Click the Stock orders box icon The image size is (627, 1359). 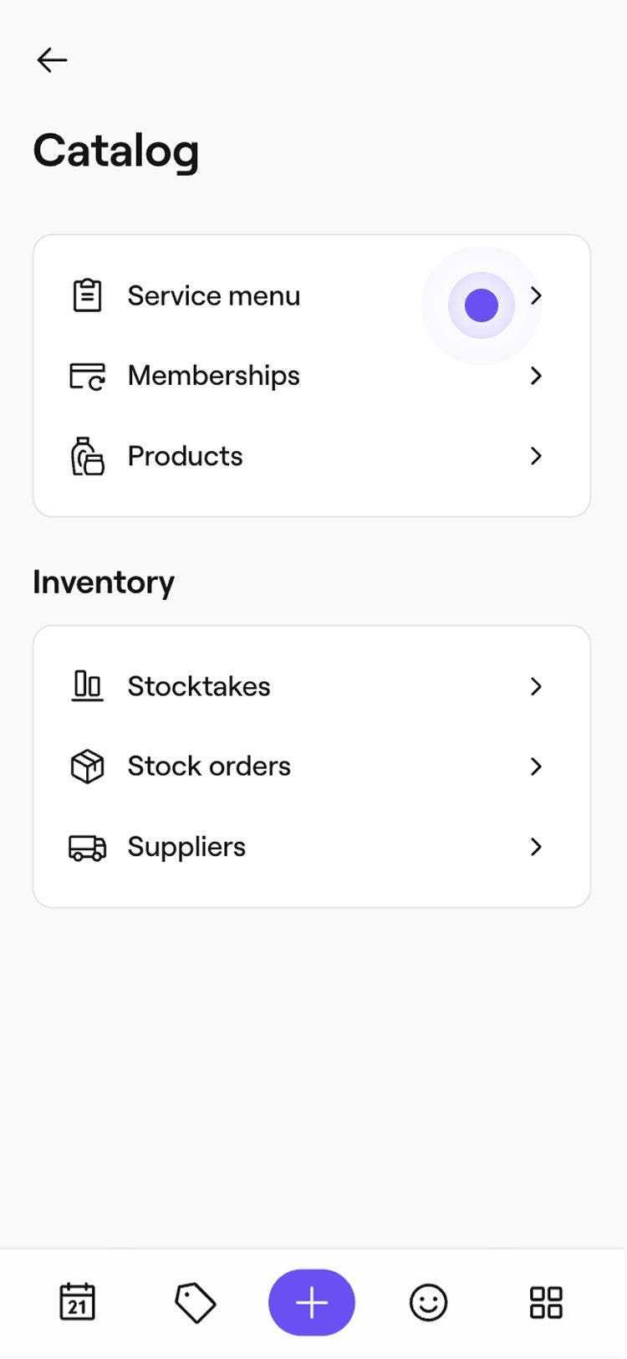(x=87, y=767)
